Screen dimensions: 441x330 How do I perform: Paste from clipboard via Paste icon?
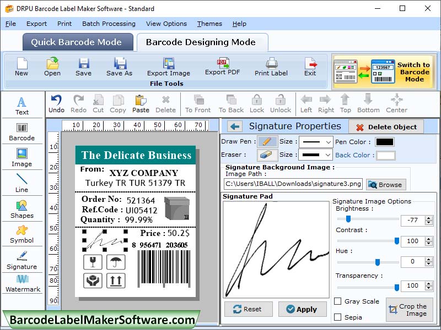tap(141, 104)
